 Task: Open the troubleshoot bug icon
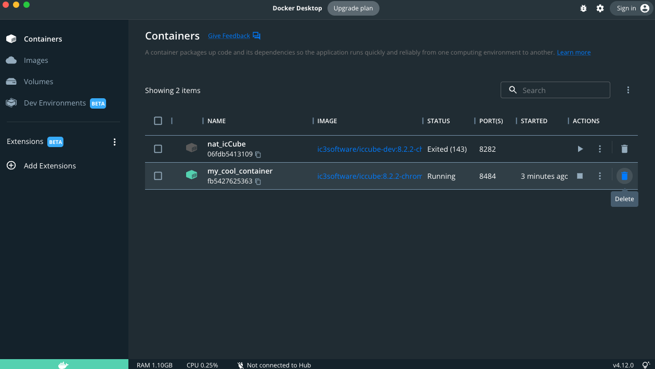(x=584, y=8)
